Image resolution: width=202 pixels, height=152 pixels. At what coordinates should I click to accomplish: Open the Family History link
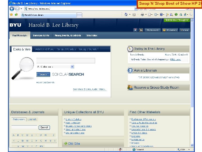click(73, 122)
